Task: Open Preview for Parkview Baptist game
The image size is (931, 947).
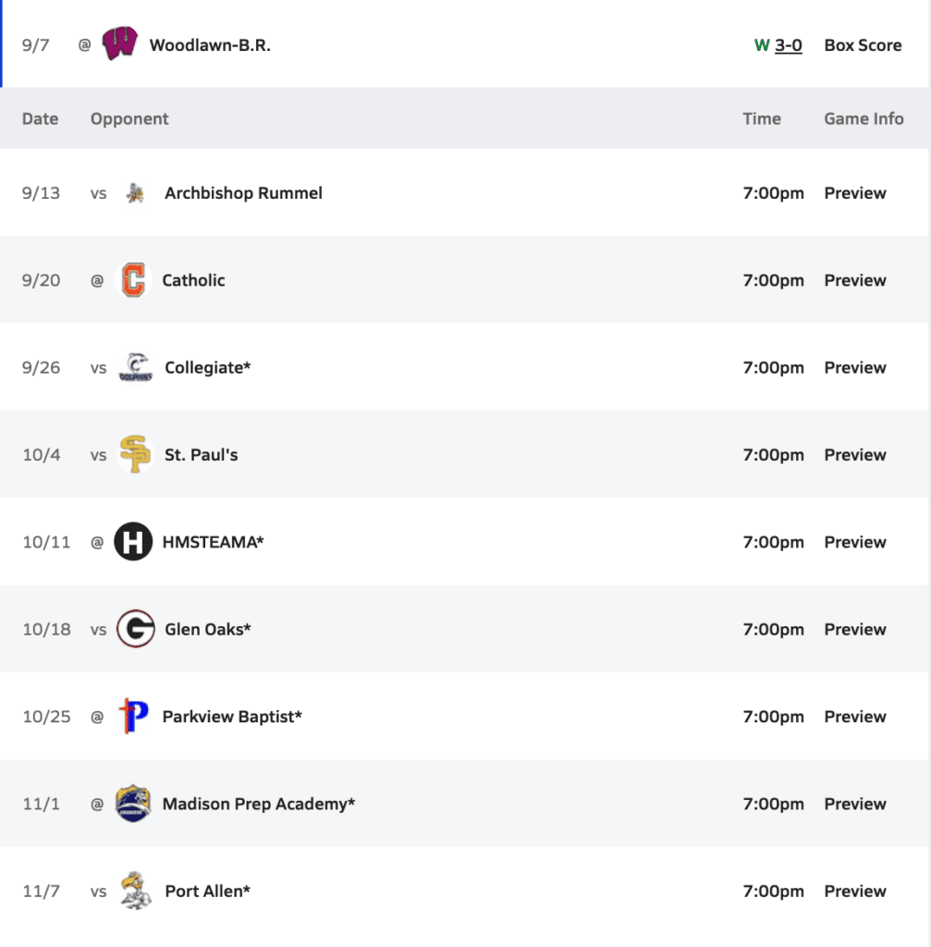Action: [x=855, y=717]
